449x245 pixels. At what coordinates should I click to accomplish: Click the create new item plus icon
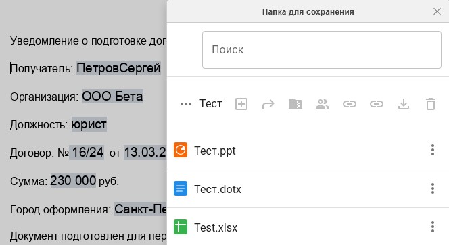(241, 104)
